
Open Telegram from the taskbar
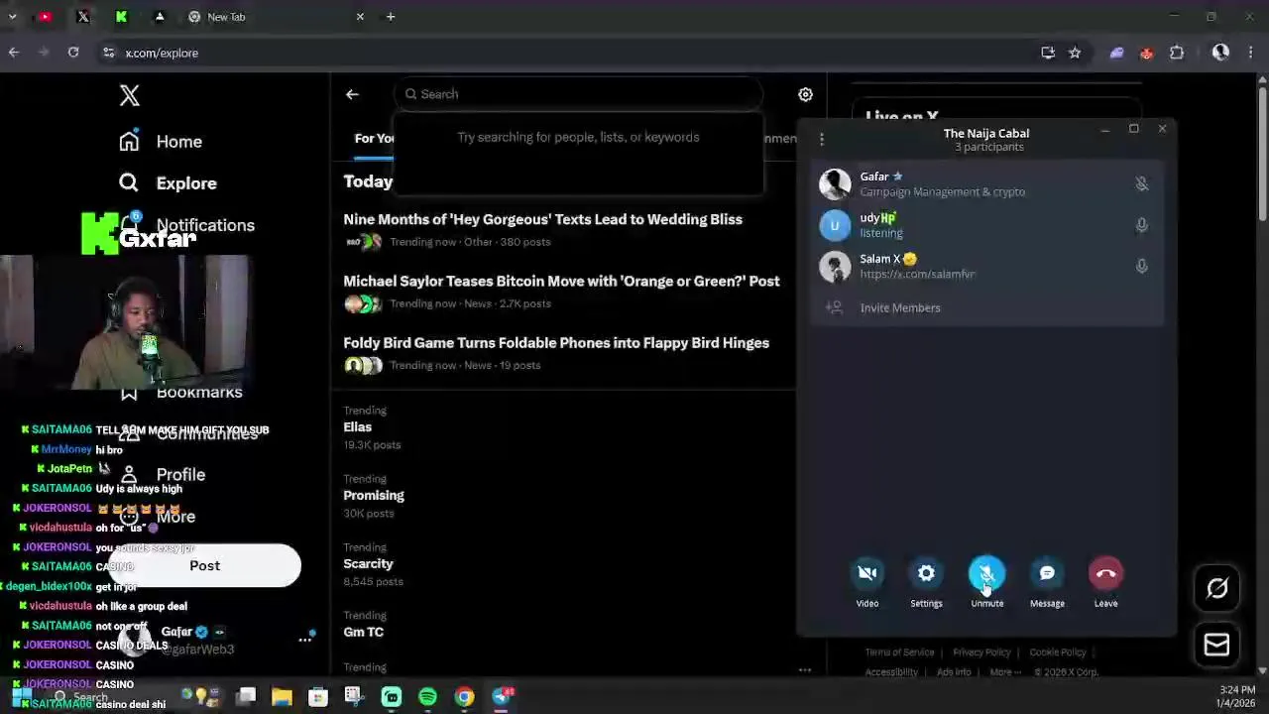tap(502, 697)
